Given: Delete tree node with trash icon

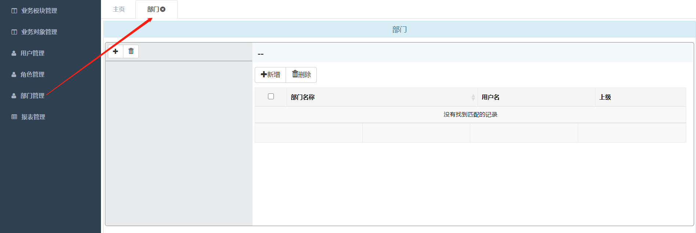Looking at the screenshot, I should [131, 51].
